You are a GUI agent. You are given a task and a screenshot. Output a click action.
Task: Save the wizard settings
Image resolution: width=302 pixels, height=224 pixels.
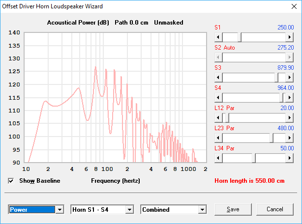233,209
